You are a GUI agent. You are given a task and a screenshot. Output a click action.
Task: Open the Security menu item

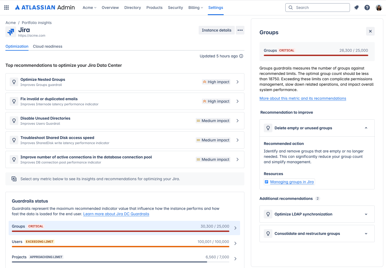(x=175, y=8)
